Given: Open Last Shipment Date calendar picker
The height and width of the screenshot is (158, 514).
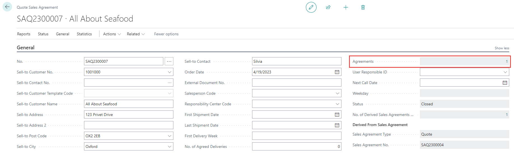Looking at the screenshot, I should 337,125.
